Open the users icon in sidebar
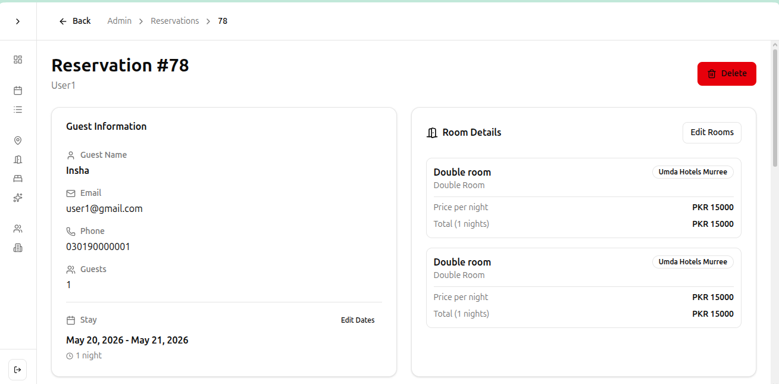 point(18,229)
